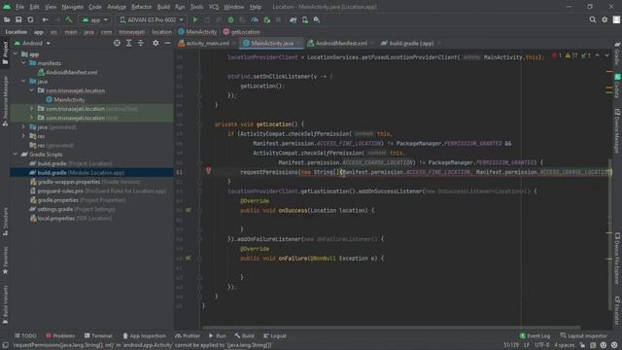Toggle the Favorites tool window side tab
Image resolution: width=622 pixels, height=350 pixels.
5,261
